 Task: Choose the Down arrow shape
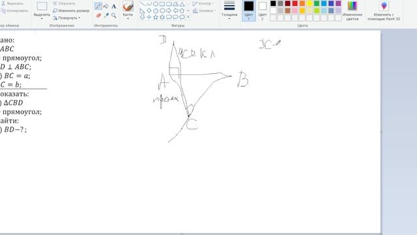[x=143, y=17]
